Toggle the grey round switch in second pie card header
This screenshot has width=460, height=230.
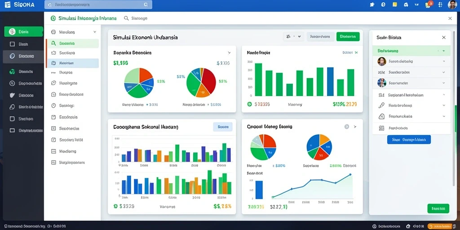[346, 127]
